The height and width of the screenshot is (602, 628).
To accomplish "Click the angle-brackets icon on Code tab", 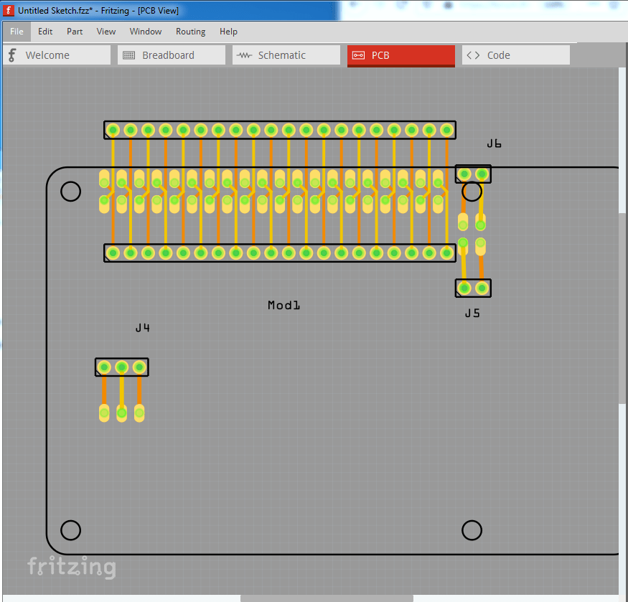I will click(474, 55).
